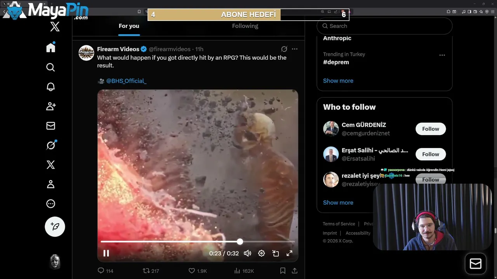
Task: Open the @BHS_Official_ mention link
Action: (x=126, y=81)
